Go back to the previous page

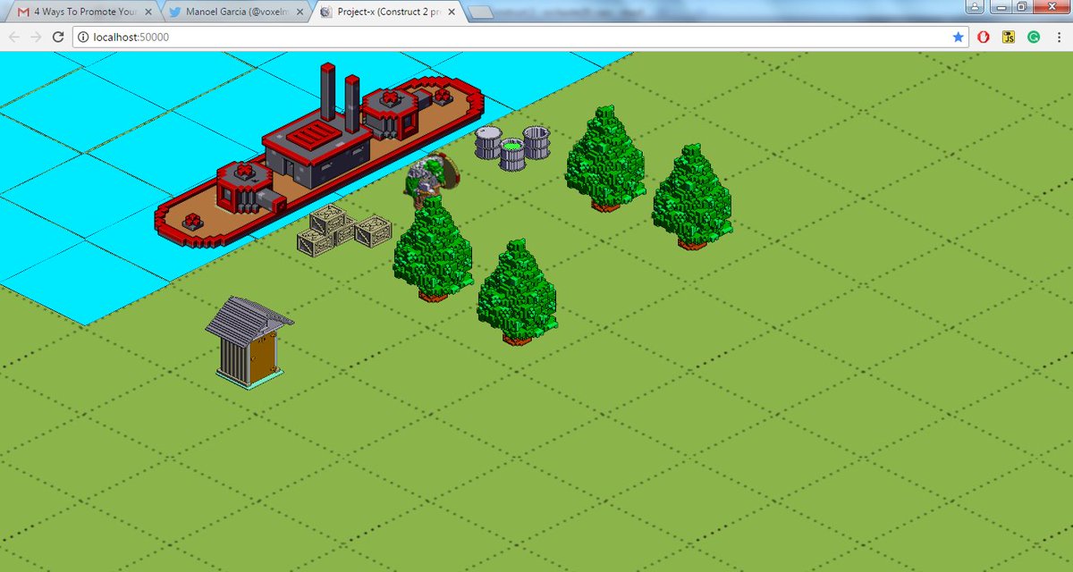pos(13,37)
